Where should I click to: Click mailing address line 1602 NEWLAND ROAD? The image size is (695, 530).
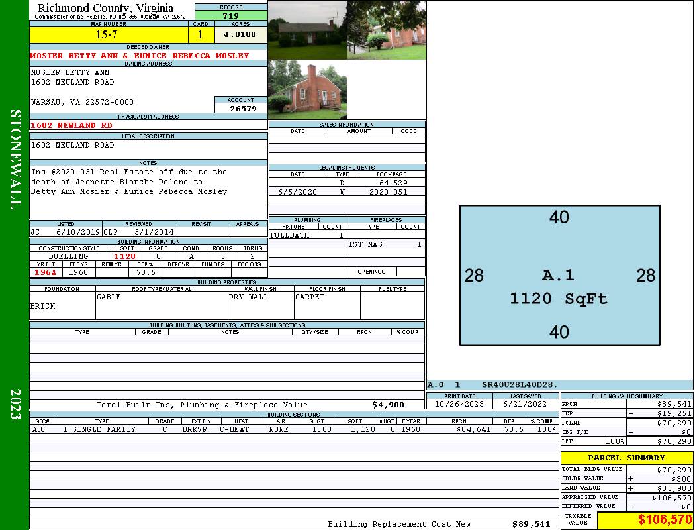73,83
